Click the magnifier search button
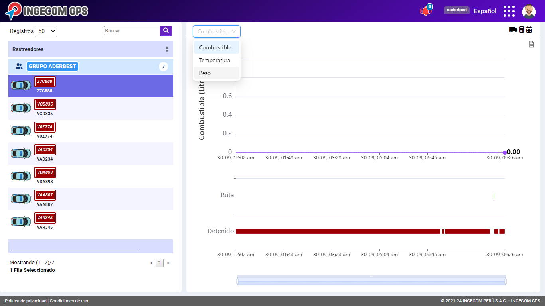Screen dimensions: 545x306 tap(166, 31)
